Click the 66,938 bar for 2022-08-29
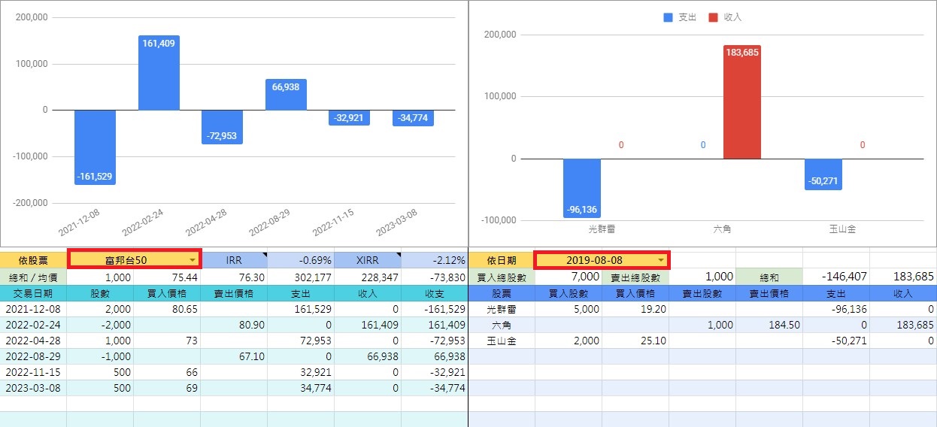The width and height of the screenshot is (937, 427). click(x=286, y=95)
